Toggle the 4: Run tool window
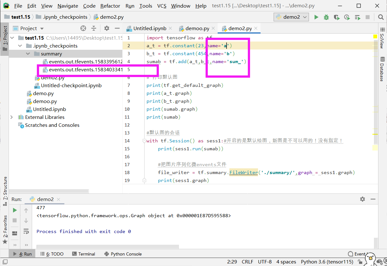 [x=22, y=254]
